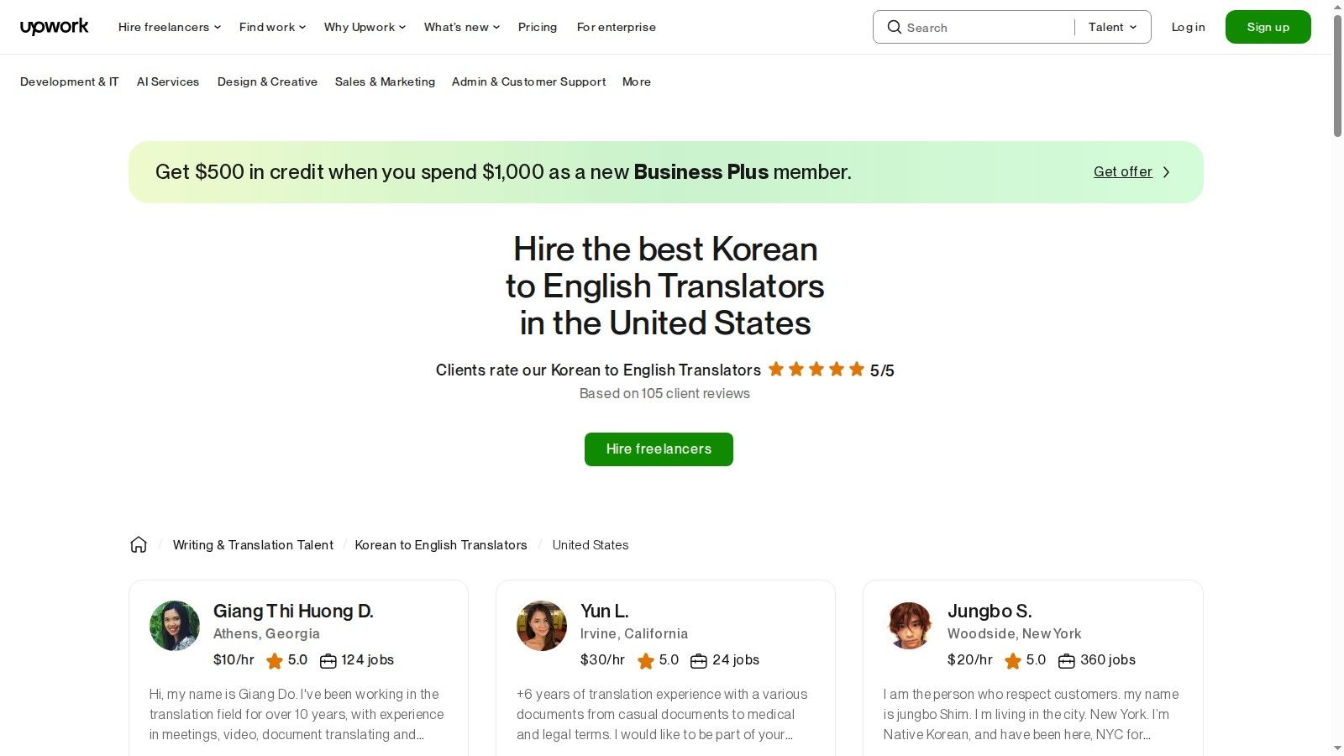The height and width of the screenshot is (756, 1344).
Task: Click the Sign up button
Action: tap(1268, 26)
